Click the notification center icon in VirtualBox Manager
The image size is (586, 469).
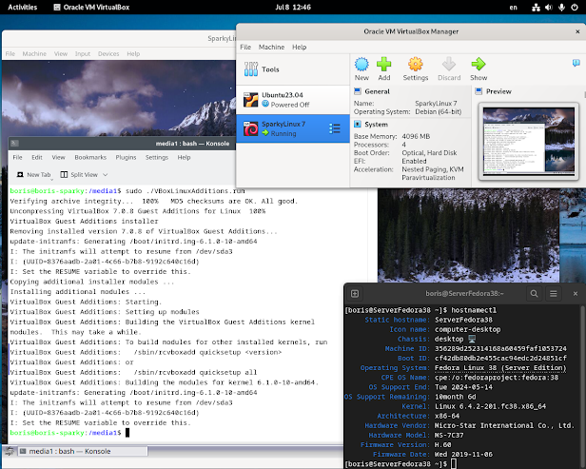point(576,63)
